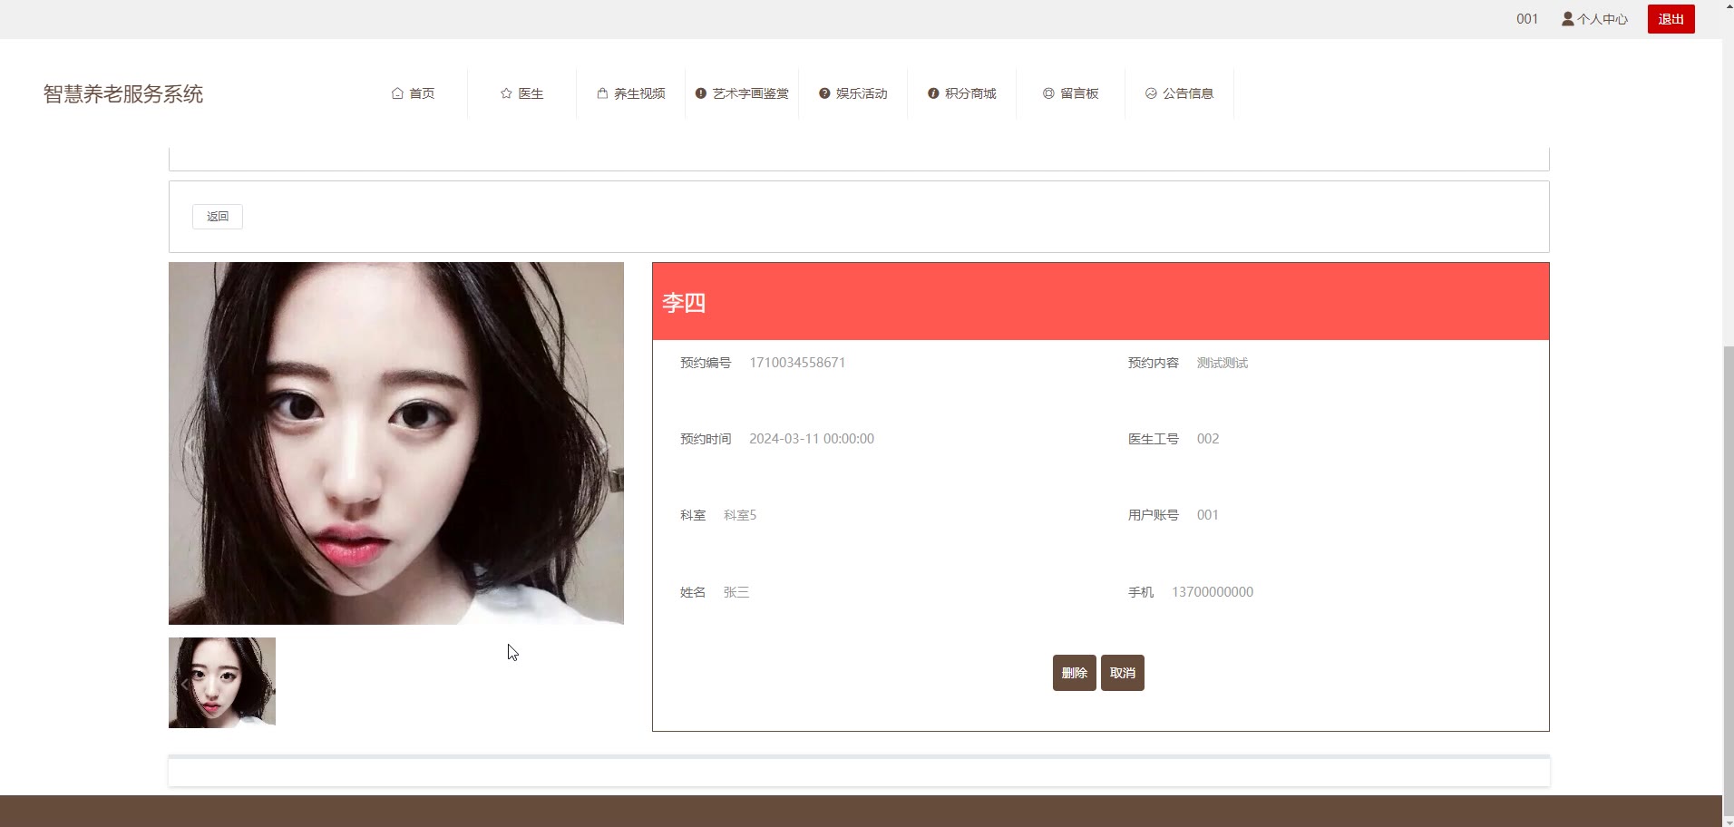Click the department value 科室5
The height and width of the screenshot is (827, 1734).
click(740, 515)
